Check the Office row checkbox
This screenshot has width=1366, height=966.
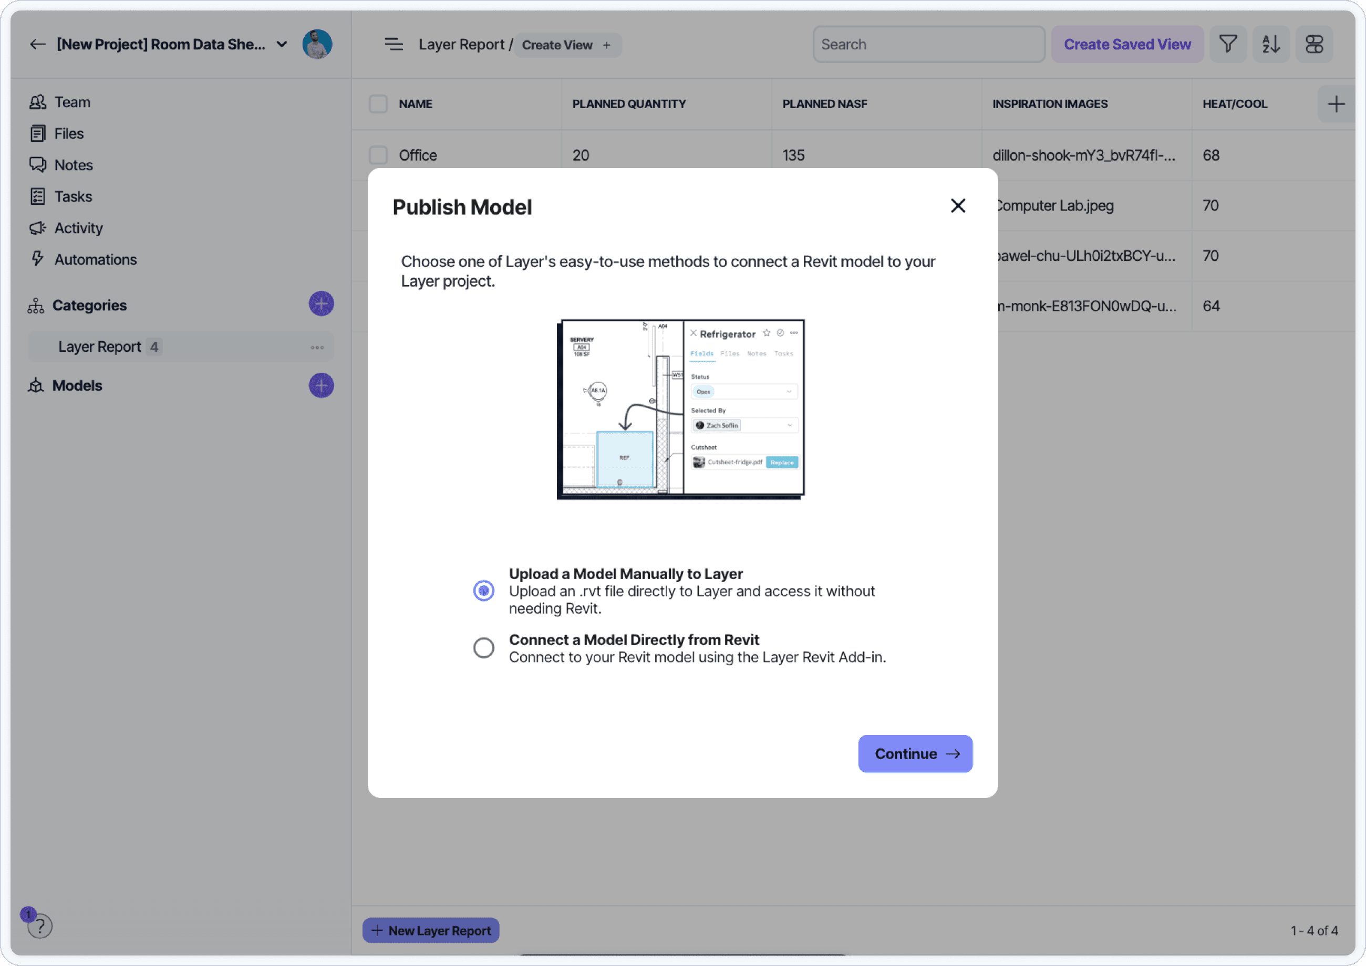tap(378, 155)
